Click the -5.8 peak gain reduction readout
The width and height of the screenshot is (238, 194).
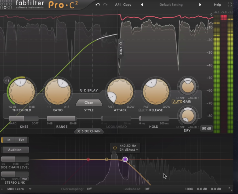pyautogui.click(x=223, y=12)
